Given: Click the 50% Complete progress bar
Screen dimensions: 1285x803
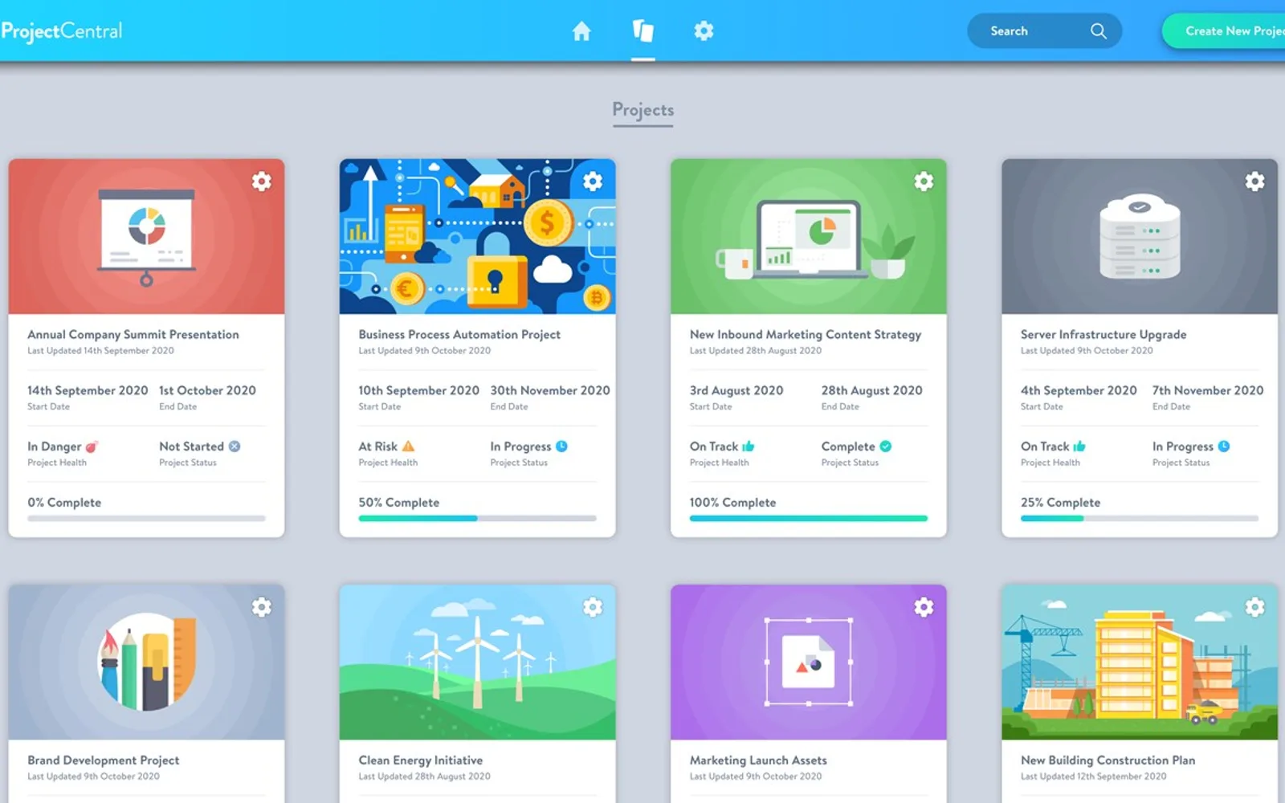Looking at the screenshot, I should click(x=477, y=519).
